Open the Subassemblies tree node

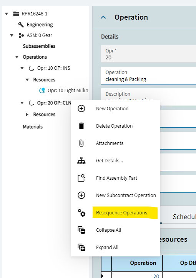click(39, 46)
